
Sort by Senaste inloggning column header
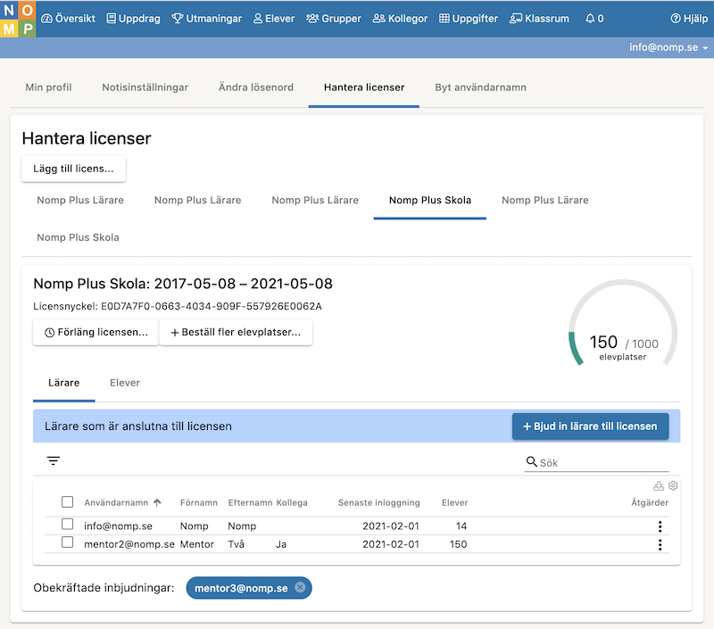coord(378,503)
